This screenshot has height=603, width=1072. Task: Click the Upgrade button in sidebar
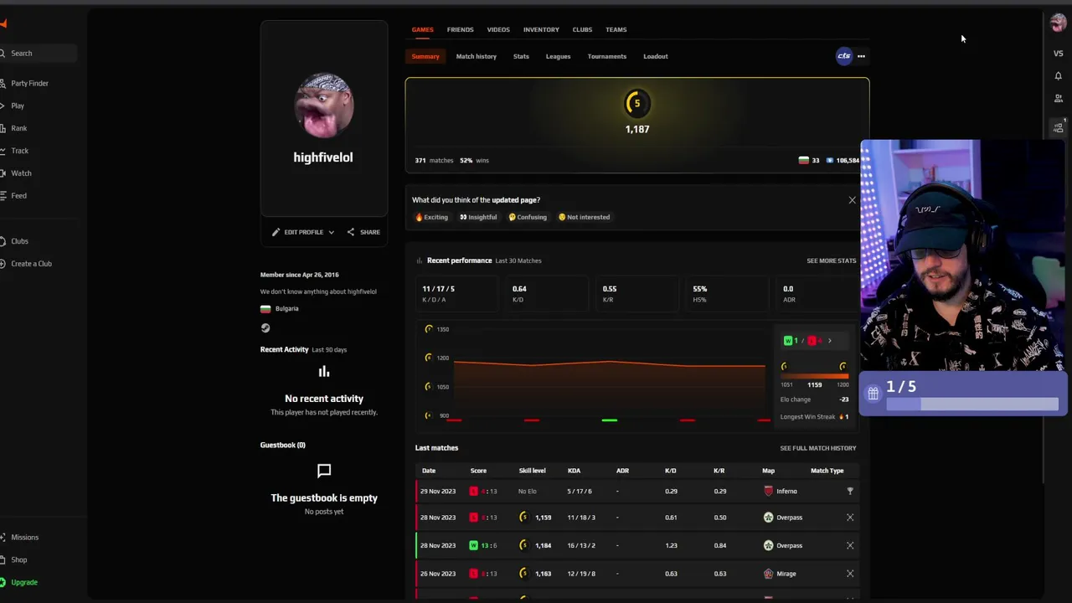pos(23,583)
